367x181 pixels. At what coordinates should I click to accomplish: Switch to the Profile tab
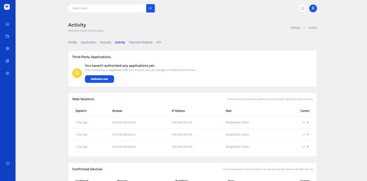click(x=72, y=42)
